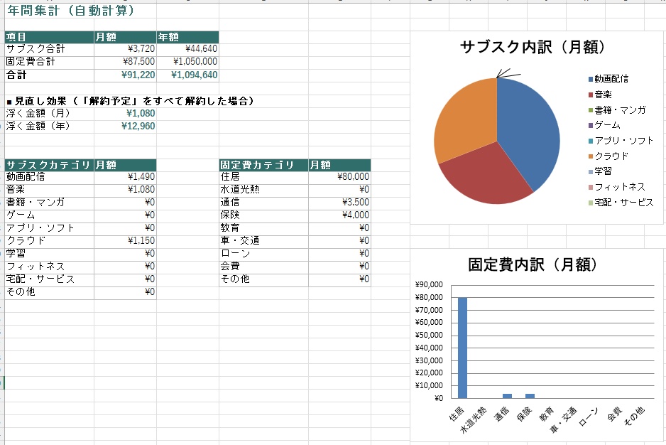
Task: Select the ¥91,220 total monthly cell
Action: point(125,75)
